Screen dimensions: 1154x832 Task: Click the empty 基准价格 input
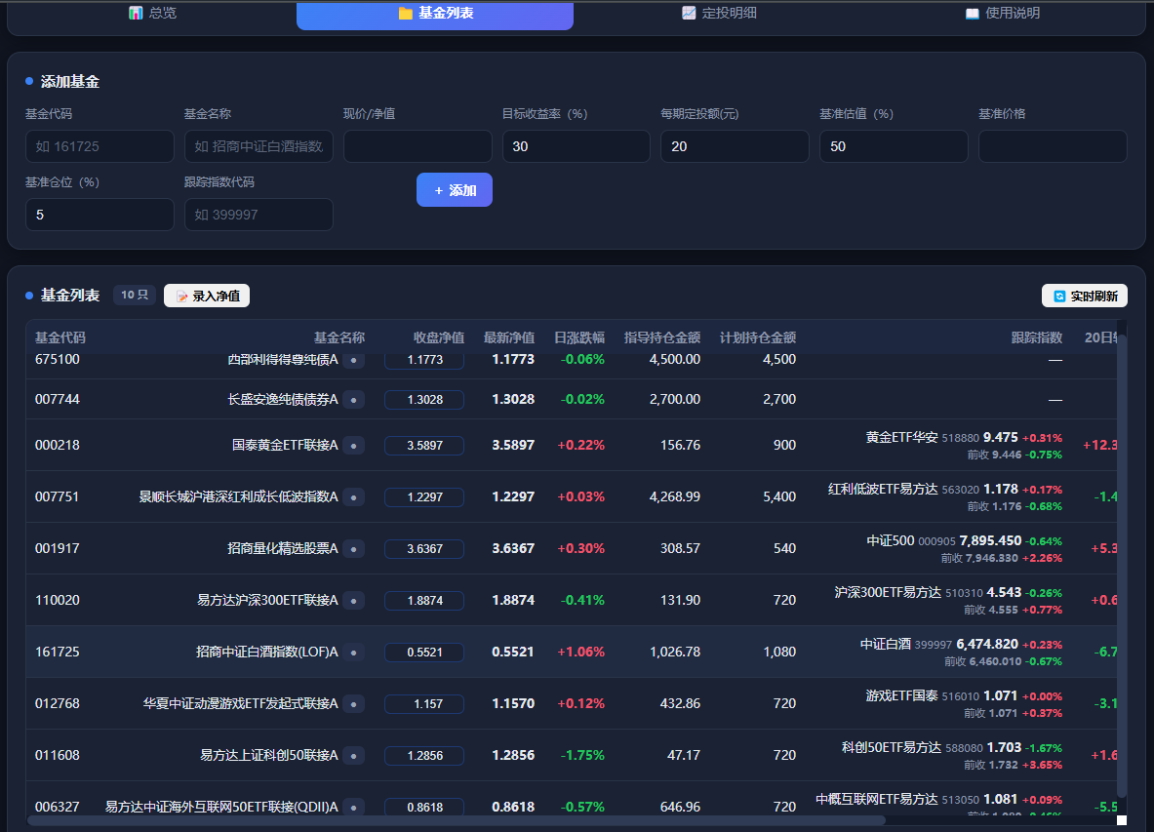click(x=1053, y=146)
